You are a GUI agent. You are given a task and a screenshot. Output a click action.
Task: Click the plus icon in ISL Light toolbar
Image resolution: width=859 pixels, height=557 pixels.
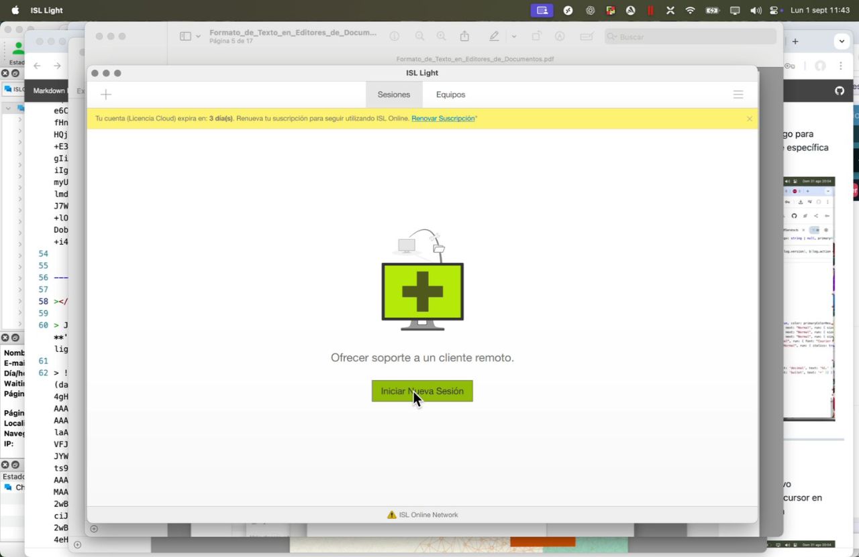[105, 95]
